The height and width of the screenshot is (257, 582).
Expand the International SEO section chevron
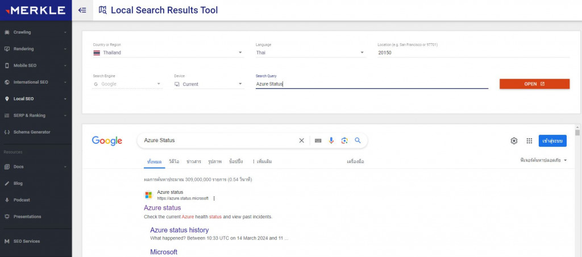click(x=65, y=82)
